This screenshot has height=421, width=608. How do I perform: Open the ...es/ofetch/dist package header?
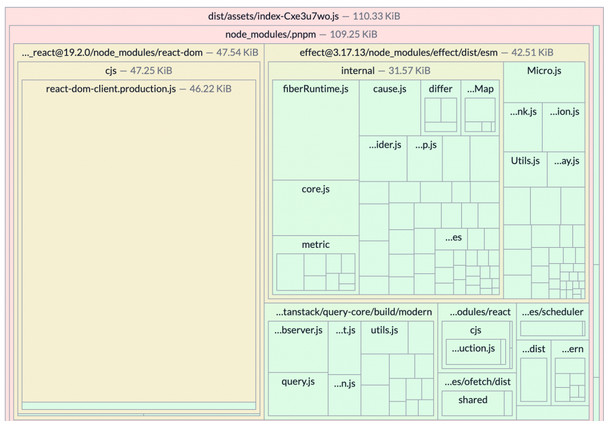pyautogui.click(x=477, y=382)
